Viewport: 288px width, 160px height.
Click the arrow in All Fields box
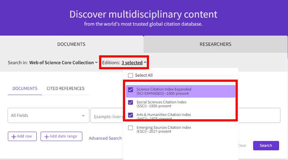tap(83, 116)
